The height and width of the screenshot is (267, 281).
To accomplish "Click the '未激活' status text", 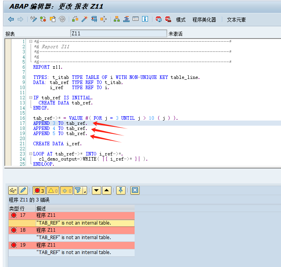I will (x=175, y=34).
